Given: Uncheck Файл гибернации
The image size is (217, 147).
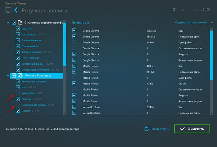Looking at the screenshot, I should click(18, 40).
